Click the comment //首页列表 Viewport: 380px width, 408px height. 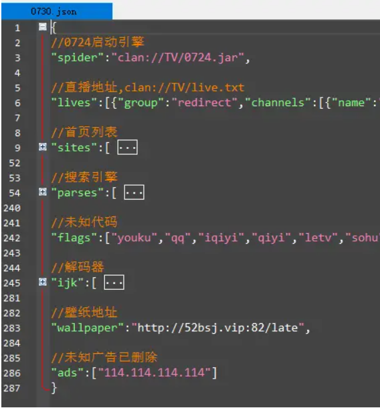coord(84,132)
